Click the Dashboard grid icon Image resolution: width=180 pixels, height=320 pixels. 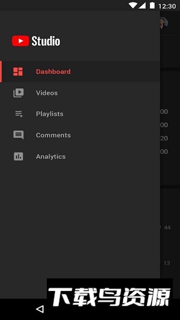tap(18, 72)
